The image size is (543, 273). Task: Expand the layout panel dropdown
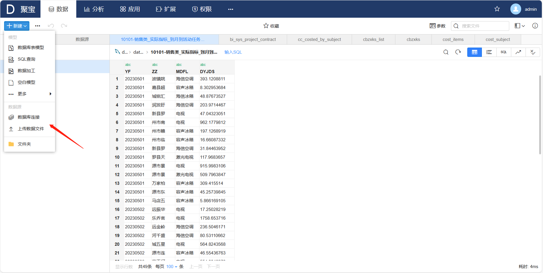pos(520,26)
